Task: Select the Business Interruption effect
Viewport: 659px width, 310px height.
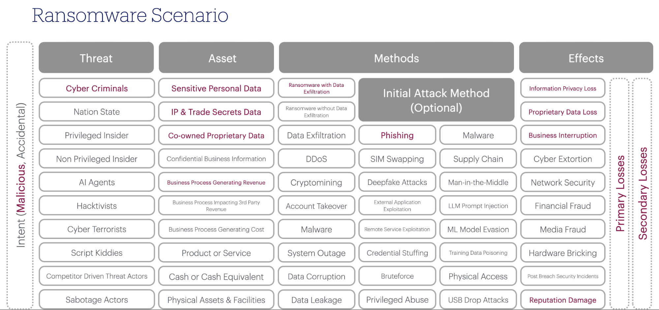Action: point(562,135)
